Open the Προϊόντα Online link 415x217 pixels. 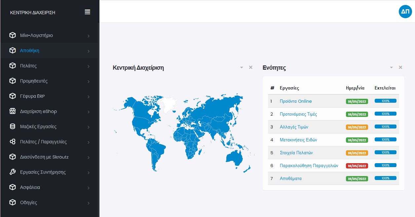[296, 101]
